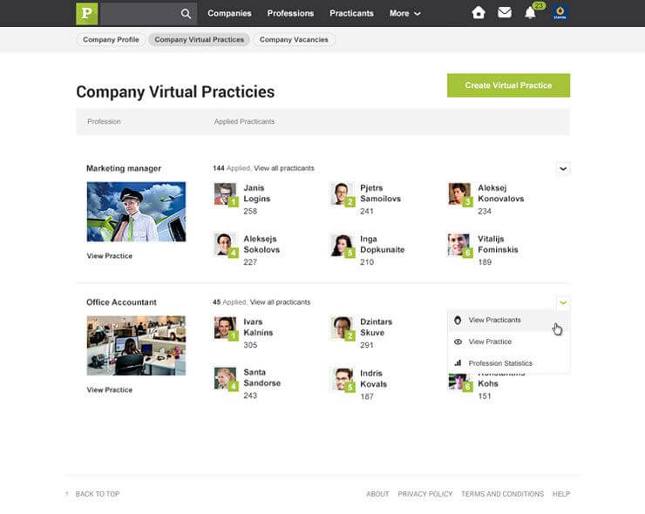Viewport: 645px width, 514px height.
Task: Click the green P logo
Action: 87,14
